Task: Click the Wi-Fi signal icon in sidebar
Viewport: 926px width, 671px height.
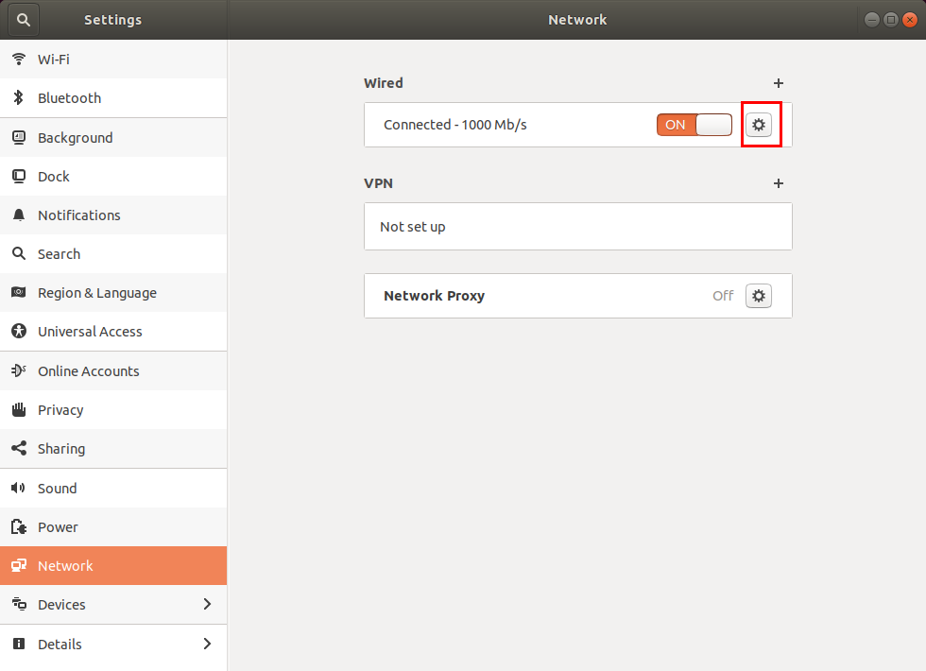Action: click(x=19, y=59)
